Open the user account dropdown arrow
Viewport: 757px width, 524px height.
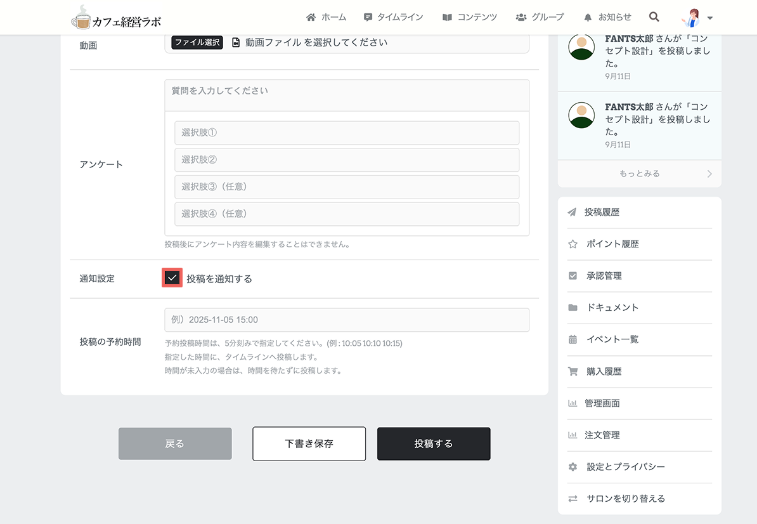point(709,18)
